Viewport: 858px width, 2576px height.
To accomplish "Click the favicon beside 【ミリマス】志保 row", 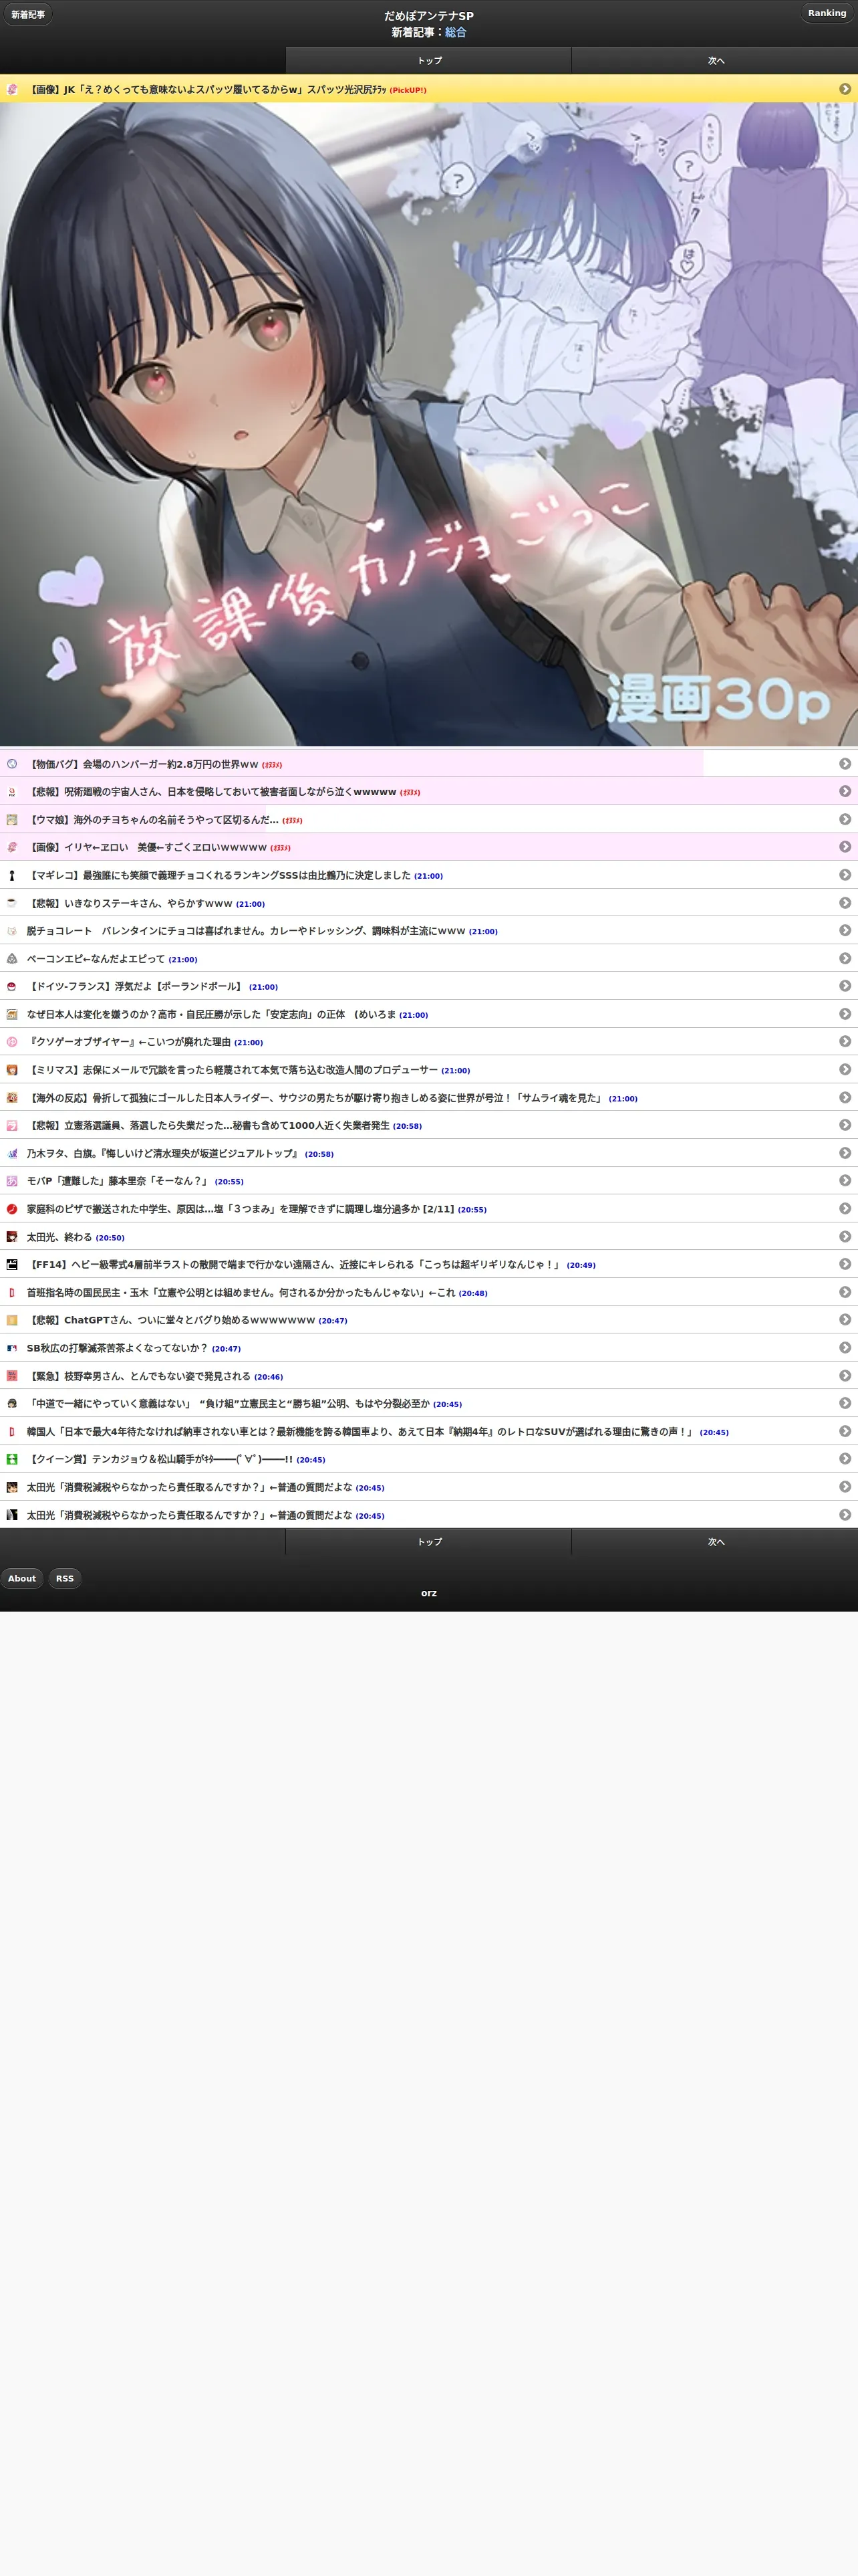I will pyautogui.click(x=12, y=1070).
